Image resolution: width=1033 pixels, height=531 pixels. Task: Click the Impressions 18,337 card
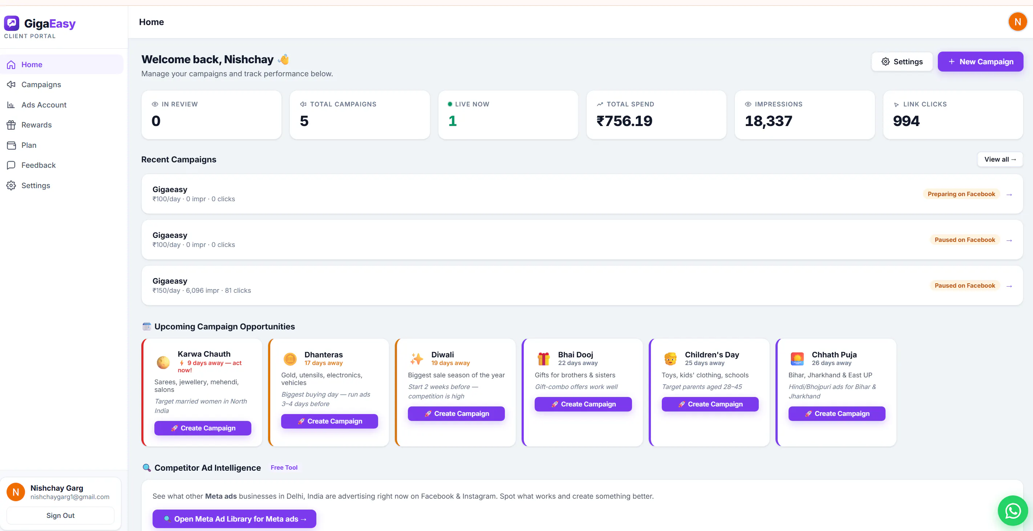(x=805, y=115)
